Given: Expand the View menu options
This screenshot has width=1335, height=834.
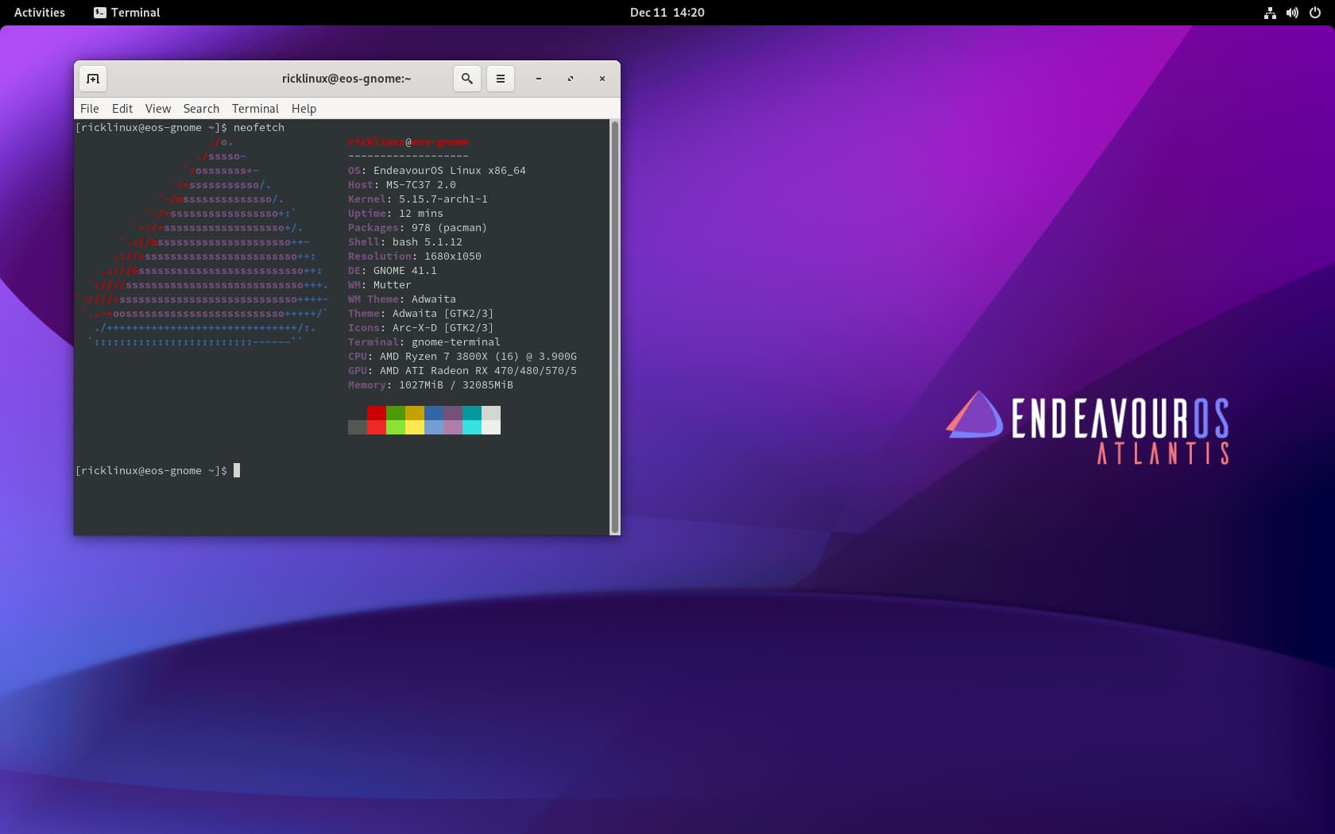Looking at the screenshot, I should [157, 108].
